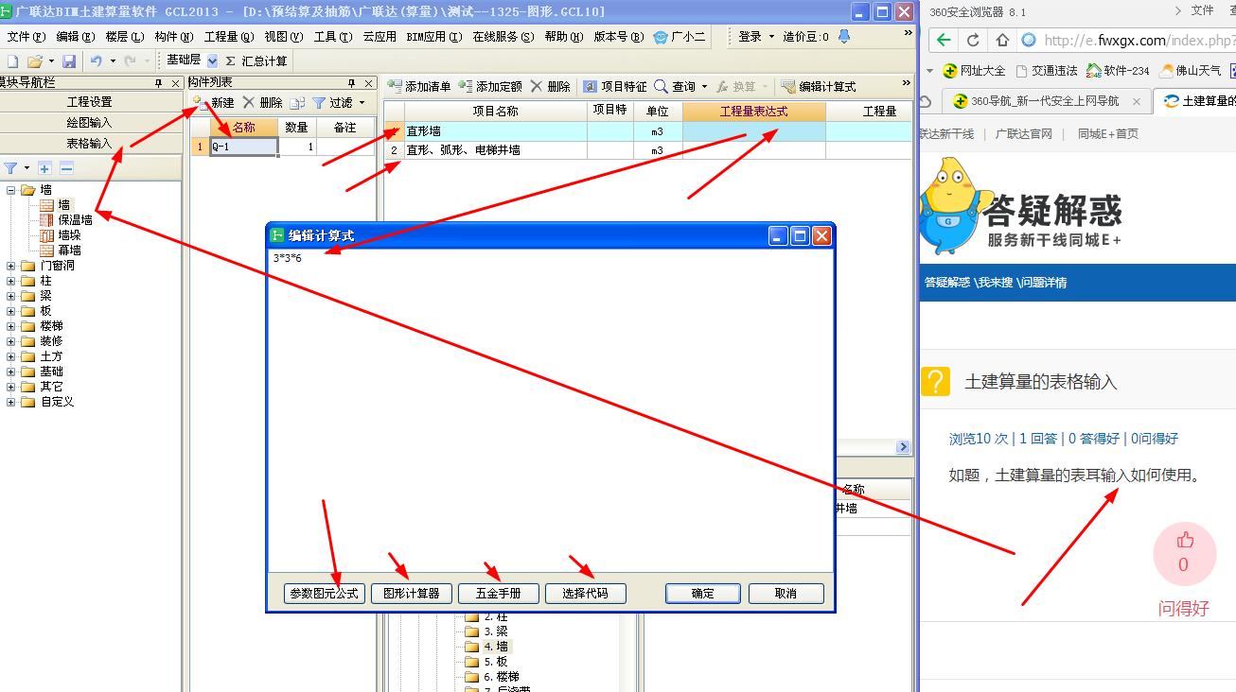Click the New file icon in toolbar
Viewport: 1236px width, 692px height.
point(12,61)
